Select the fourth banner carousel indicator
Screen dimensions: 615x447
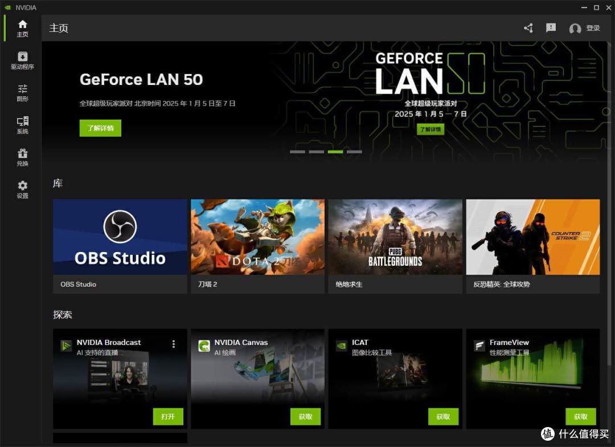[x=354, y=152]
